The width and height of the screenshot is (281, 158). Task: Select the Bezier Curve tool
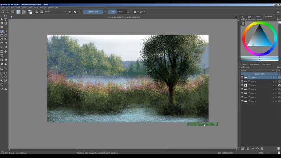click(x=2, y=43)
